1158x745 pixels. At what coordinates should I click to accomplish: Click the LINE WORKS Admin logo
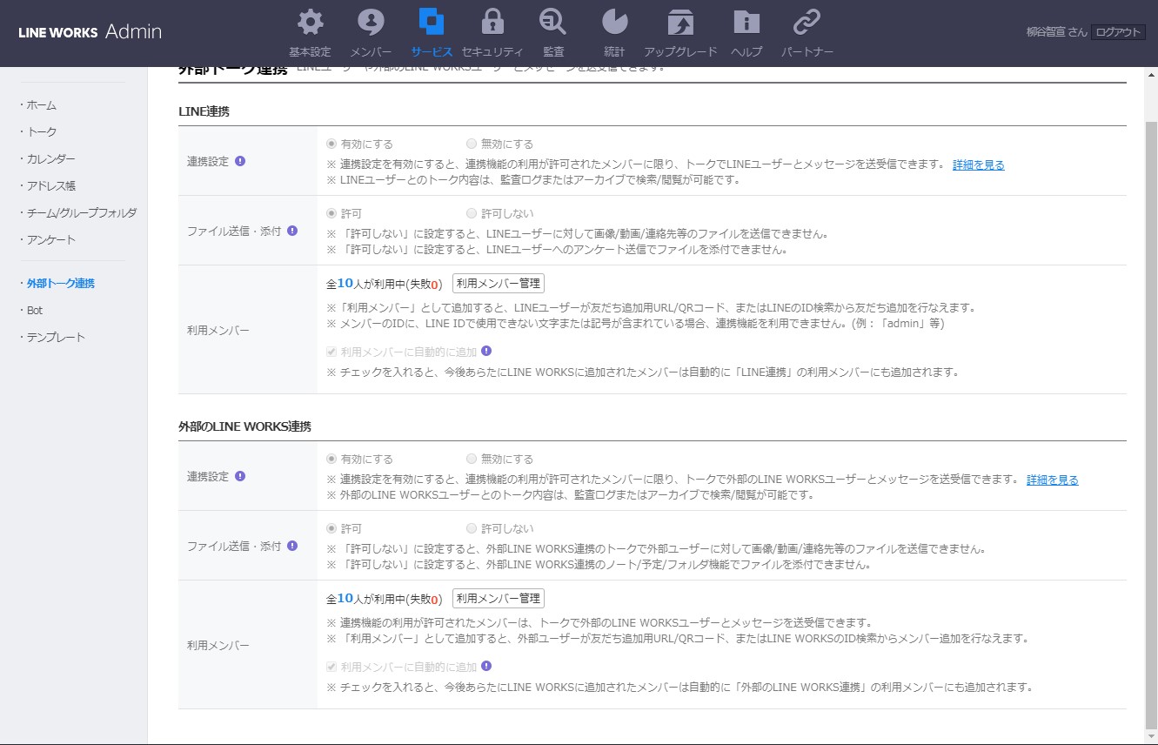pos(90,32)
